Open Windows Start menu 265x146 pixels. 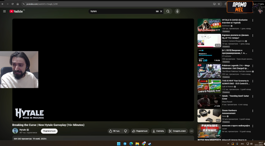[x=119, y=144]
